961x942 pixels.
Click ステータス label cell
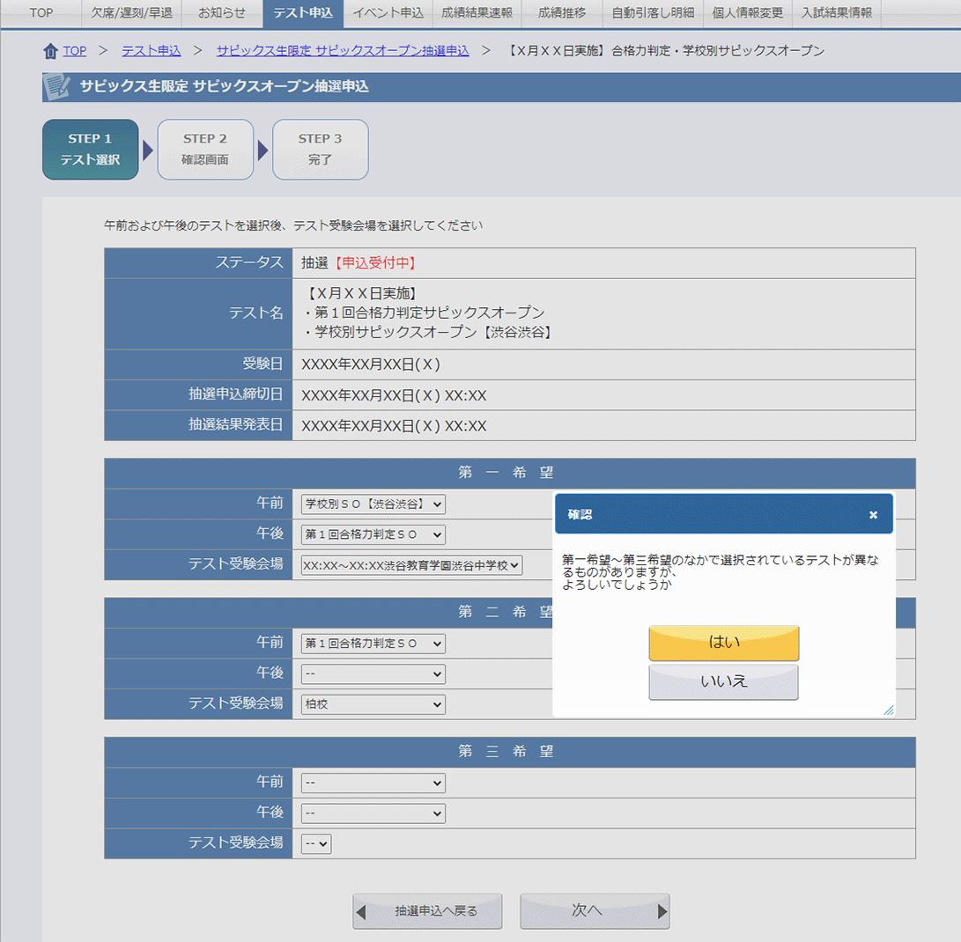[198, 263]
